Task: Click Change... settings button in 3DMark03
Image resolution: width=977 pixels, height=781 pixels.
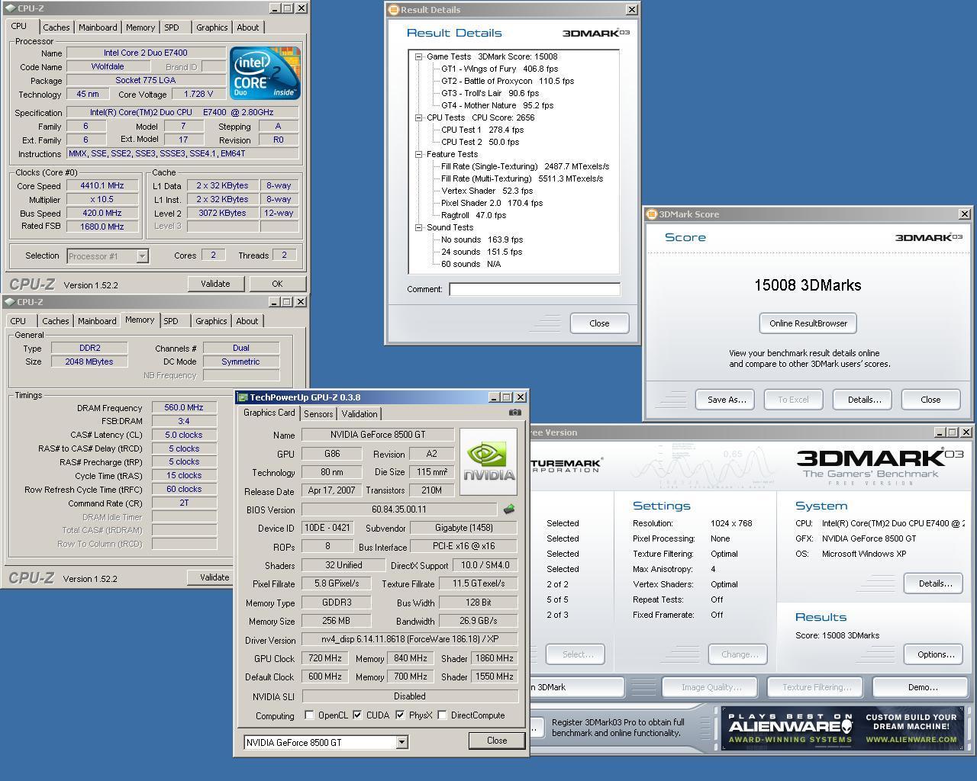Action: [738, 654]
